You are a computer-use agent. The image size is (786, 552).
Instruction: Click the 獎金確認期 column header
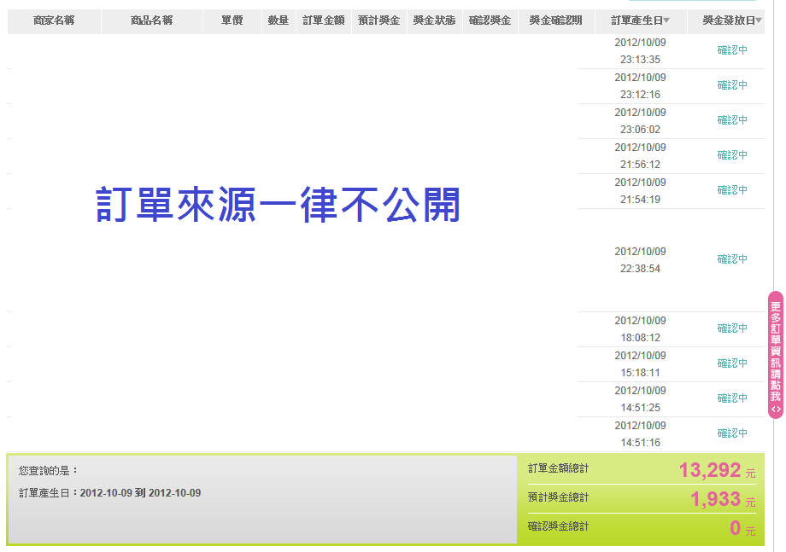(556, 20)
